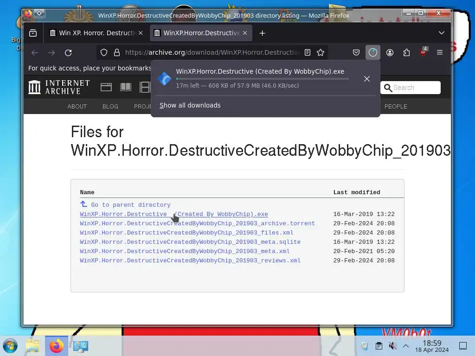Open the uBlock Origin extension icon
This screenshot has width=475, height=356.
coord(423,52)
